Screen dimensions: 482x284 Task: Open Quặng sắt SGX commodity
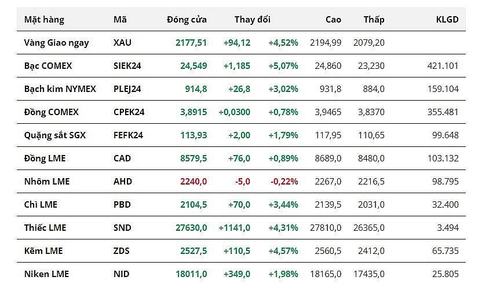[55, 135]
